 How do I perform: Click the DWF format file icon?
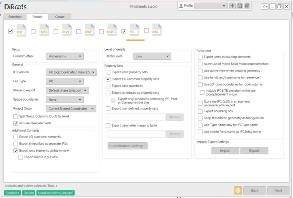(x=90, y=30)
